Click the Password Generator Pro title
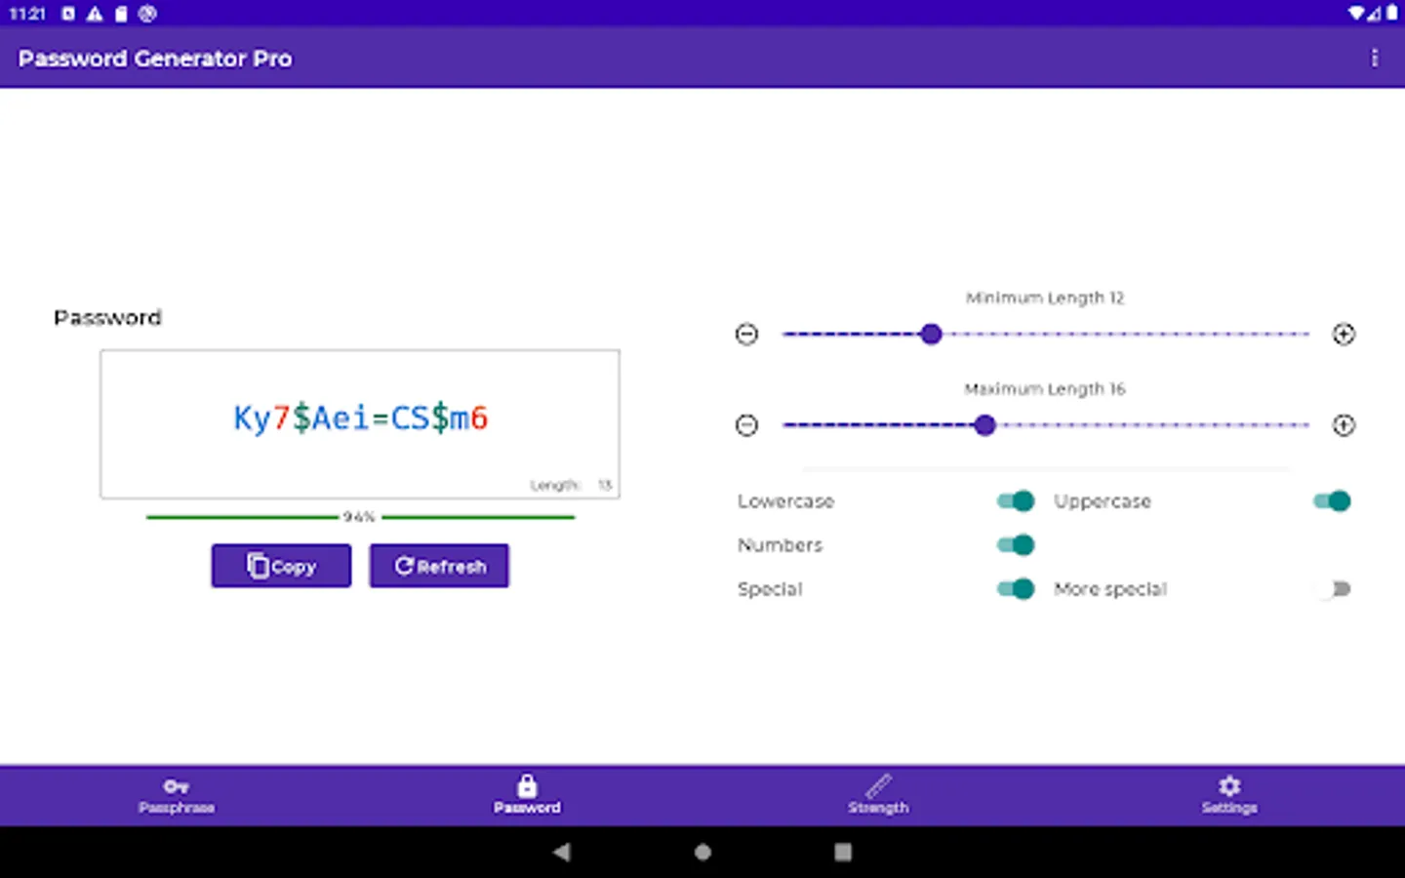This screenshot has width=1405, height=878. (155, 59)
